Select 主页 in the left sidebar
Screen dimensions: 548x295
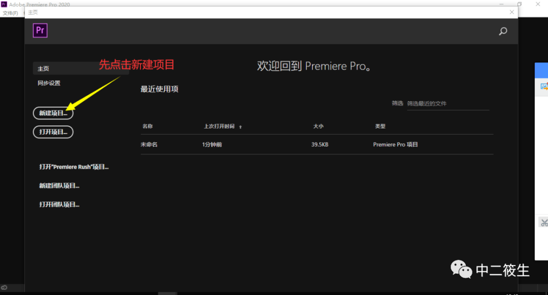(43, 68)
